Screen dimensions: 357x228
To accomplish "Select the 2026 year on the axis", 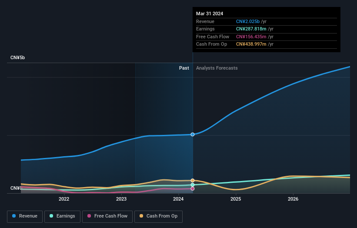I will click(x=293, y=199).
